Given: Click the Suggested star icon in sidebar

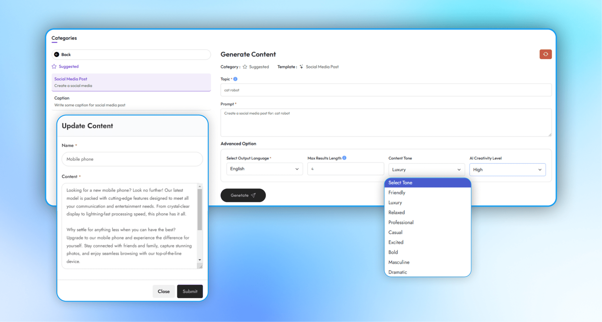Looking at the screenshot, I should [54, 66].
